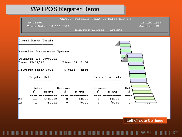Screen dimensions: 182x137
Task: Click the WATPOS Register Demo title box
Action: [x=65, y=9]
